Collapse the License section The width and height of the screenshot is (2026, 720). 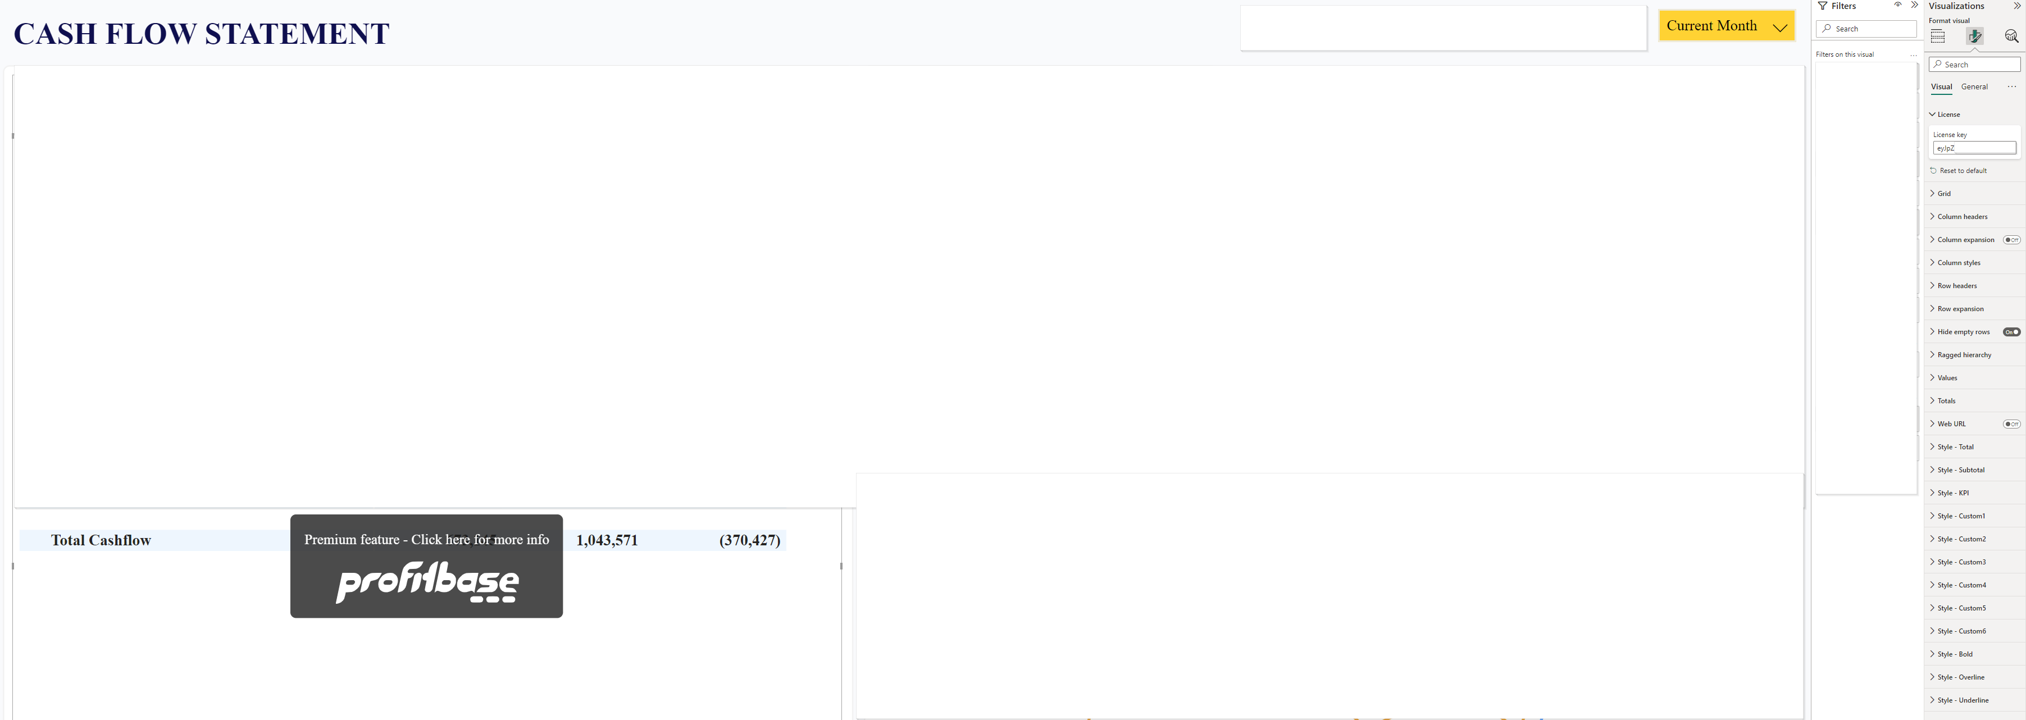click(1932, 114)
